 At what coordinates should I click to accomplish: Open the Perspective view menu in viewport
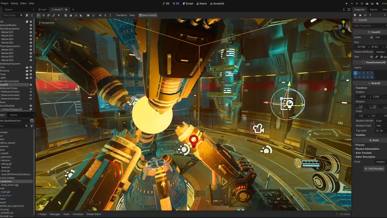coord(46,23)
